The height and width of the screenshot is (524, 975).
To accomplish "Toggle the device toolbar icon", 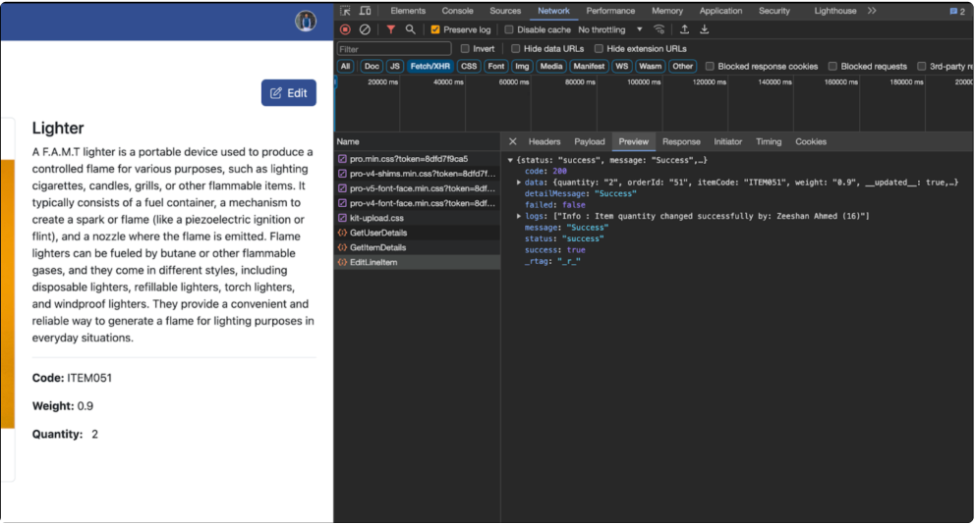I will [x=366, y=11].
